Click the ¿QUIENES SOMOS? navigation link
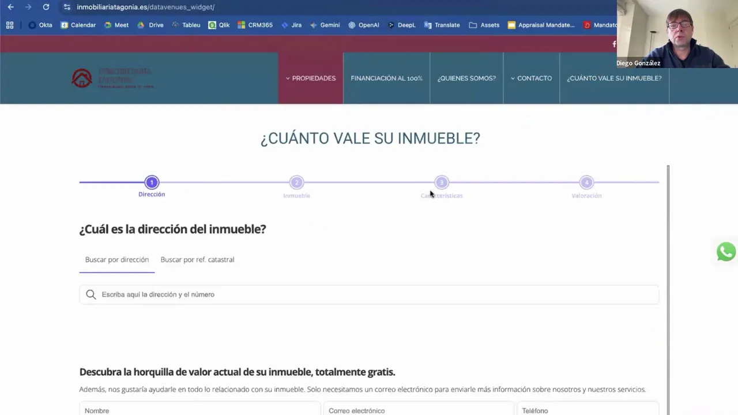Viewport: 738px width, 415px height. pyautogui.click(x=466, y=78)
